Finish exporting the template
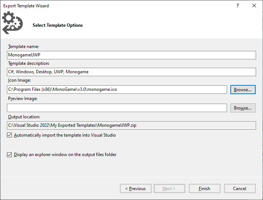Image resolution: width=263 pixels, height=200 pixels. 204,188
